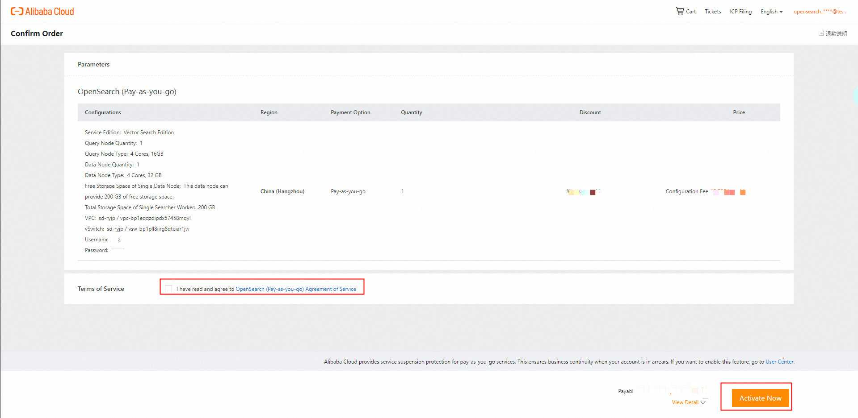Click the Payment Option column header
This screenshot has height=418, width=858.
350,112
